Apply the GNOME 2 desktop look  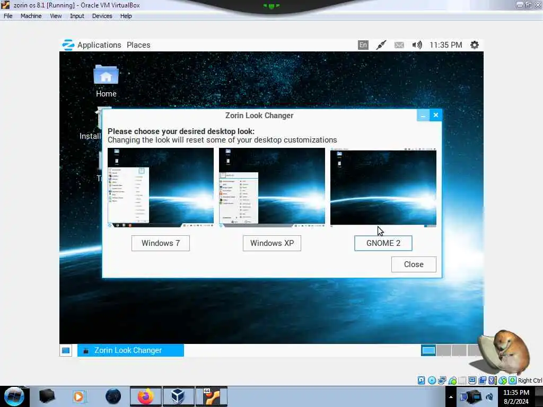tap(383, 243)
